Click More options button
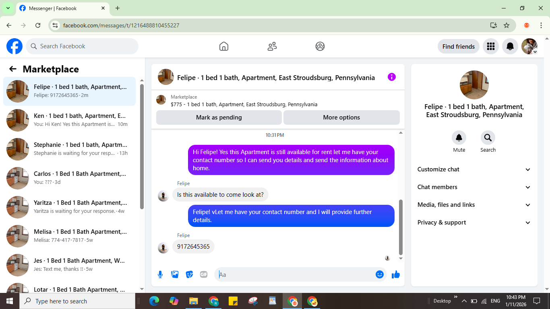This screenshot has width=550, height=309. point(341,117)
